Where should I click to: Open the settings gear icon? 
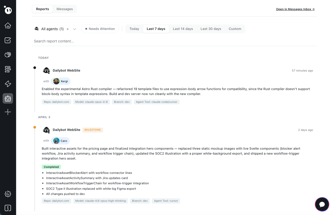(8, 194)
